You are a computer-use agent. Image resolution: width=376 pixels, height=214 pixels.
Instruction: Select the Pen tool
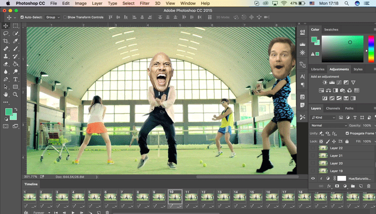6,79
